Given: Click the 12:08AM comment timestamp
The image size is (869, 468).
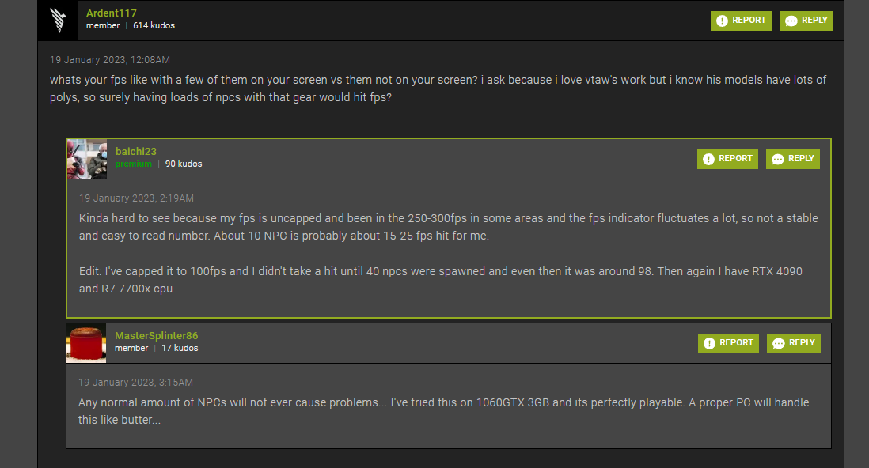Looking at the screenshot, I should (110, 60).
